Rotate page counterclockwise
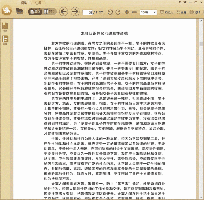This screenshot has height=200, width=204. [x=110, y=12]
